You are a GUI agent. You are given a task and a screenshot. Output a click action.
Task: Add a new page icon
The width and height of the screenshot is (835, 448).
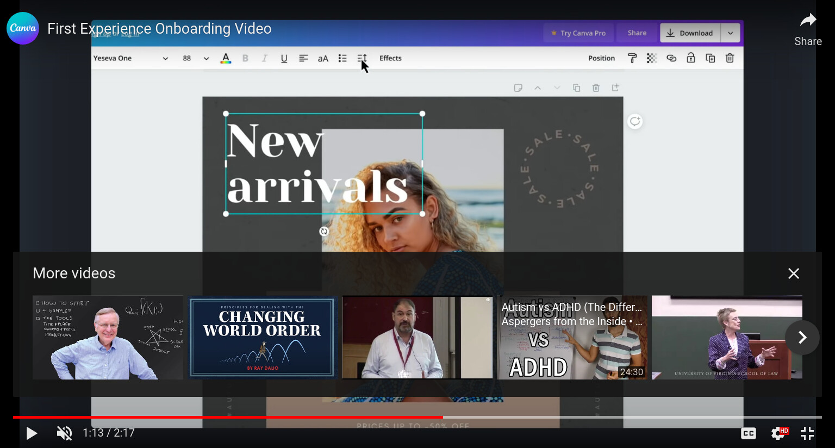pos(615,88)
